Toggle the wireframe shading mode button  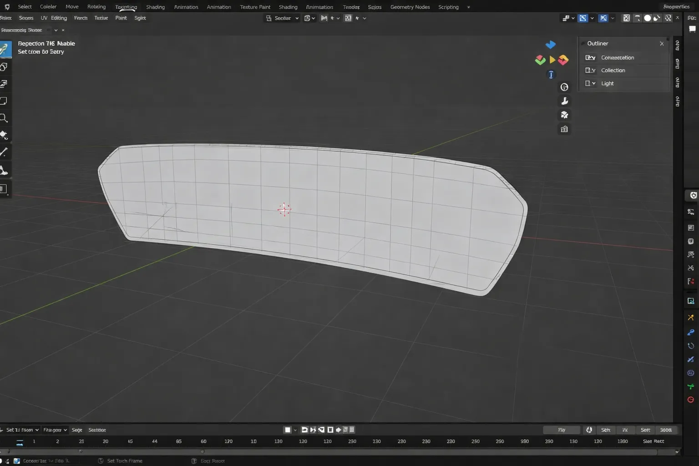click(637, 18)
